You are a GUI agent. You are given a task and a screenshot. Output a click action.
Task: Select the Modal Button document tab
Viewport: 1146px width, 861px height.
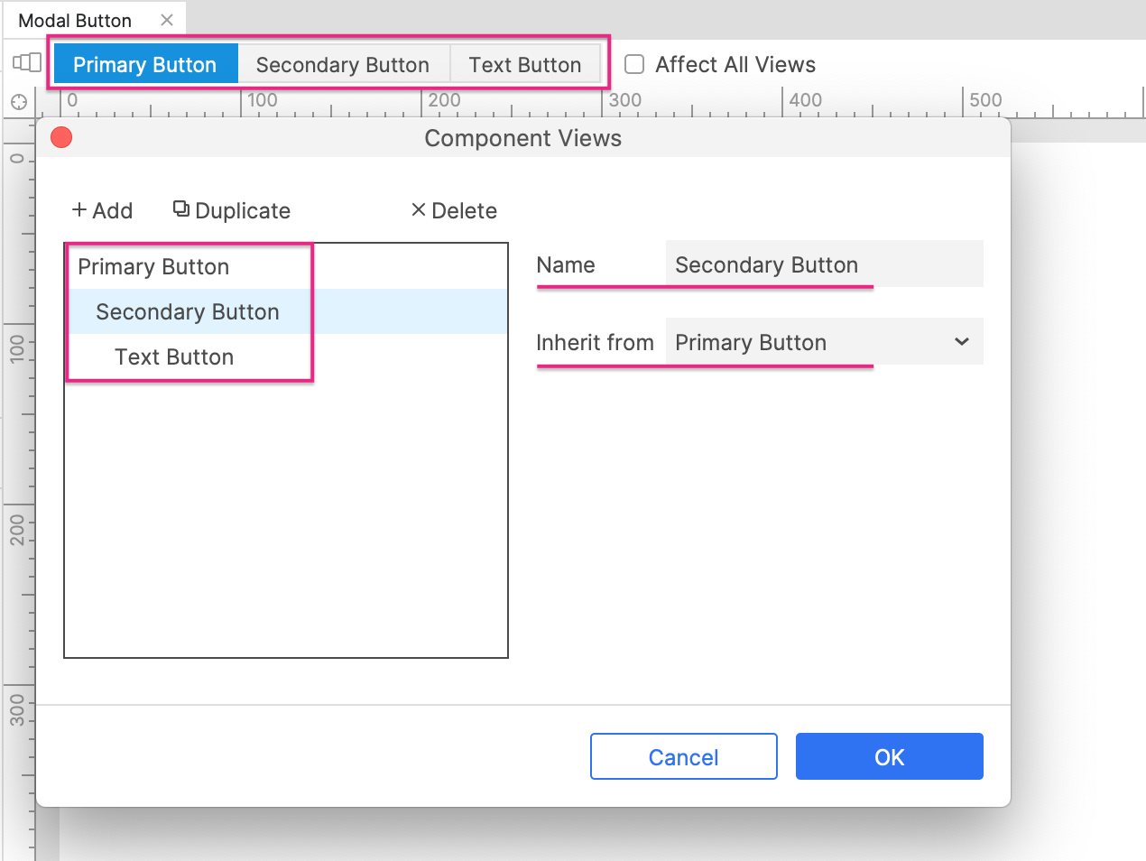(75, 20)
